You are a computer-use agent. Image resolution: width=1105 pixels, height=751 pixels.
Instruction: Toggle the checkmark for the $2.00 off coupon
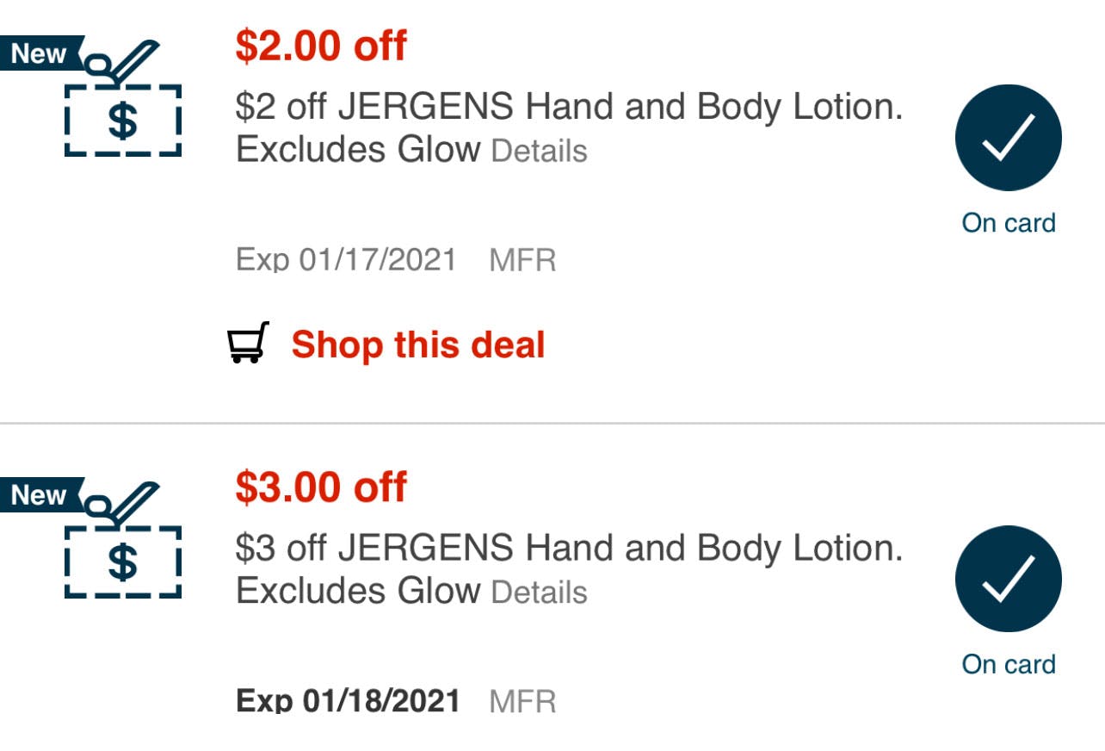tap(1008, 137)
